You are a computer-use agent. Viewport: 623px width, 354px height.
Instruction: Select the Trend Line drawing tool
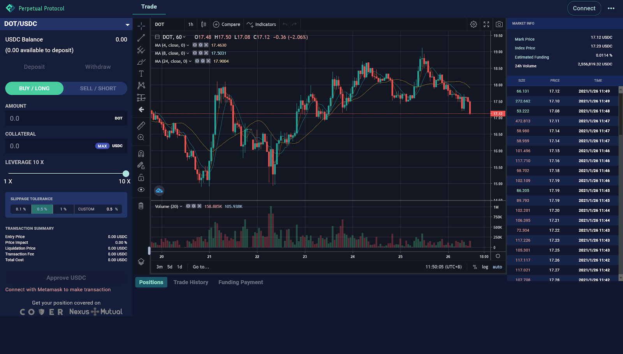141,37
